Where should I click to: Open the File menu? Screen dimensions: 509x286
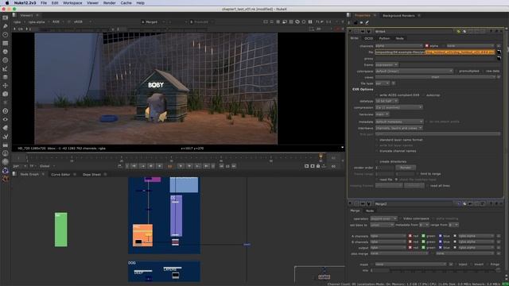click(44, 3)
